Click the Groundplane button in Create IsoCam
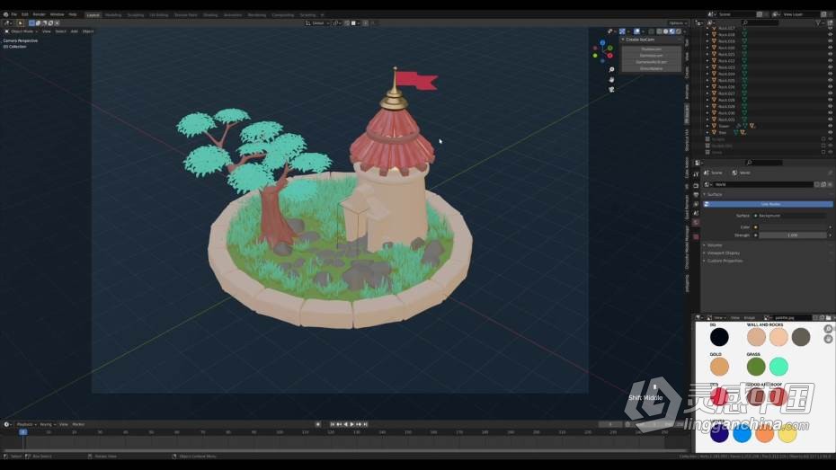Image resolution: width=836 pixels, height=470 pixels. point(651,68)
